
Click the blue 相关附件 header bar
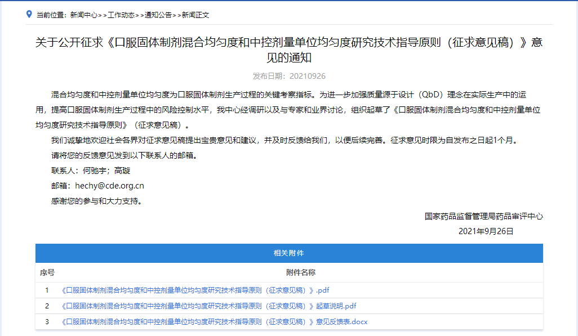[x=288, y=253]
